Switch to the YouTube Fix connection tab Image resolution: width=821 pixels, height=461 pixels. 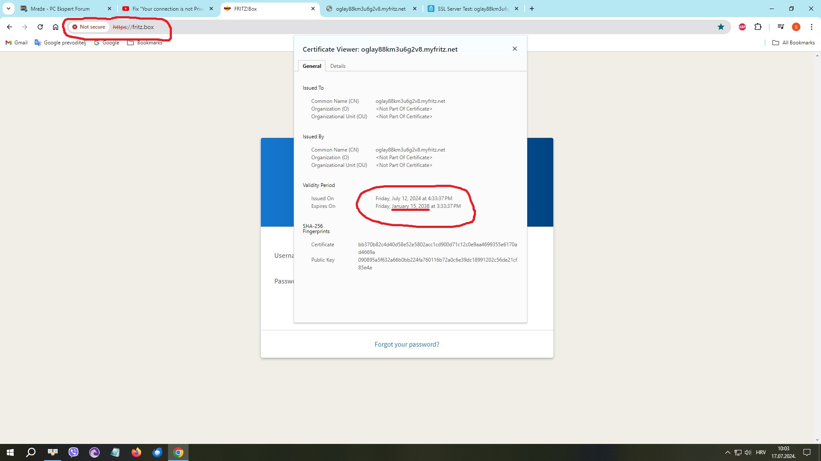click(x=168, y=9)
